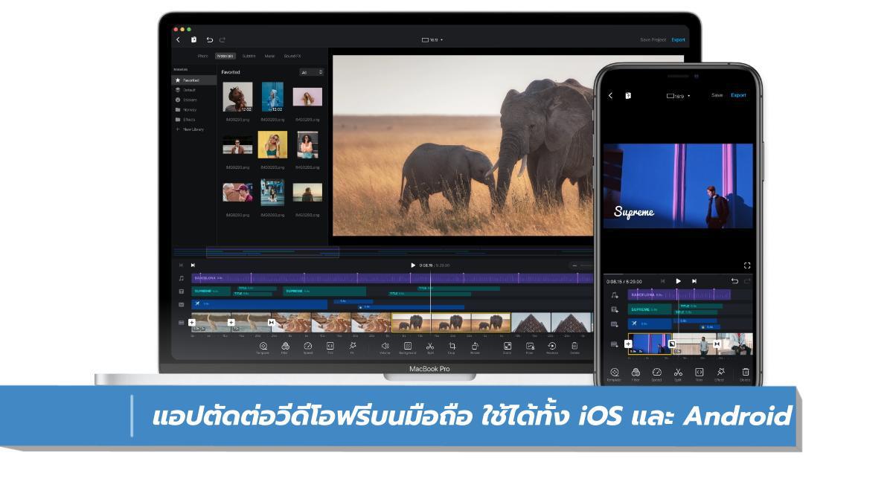Switch to the Sound FX tab
Image resolution: width=893 pixels, height=502 pixels.
292,56
